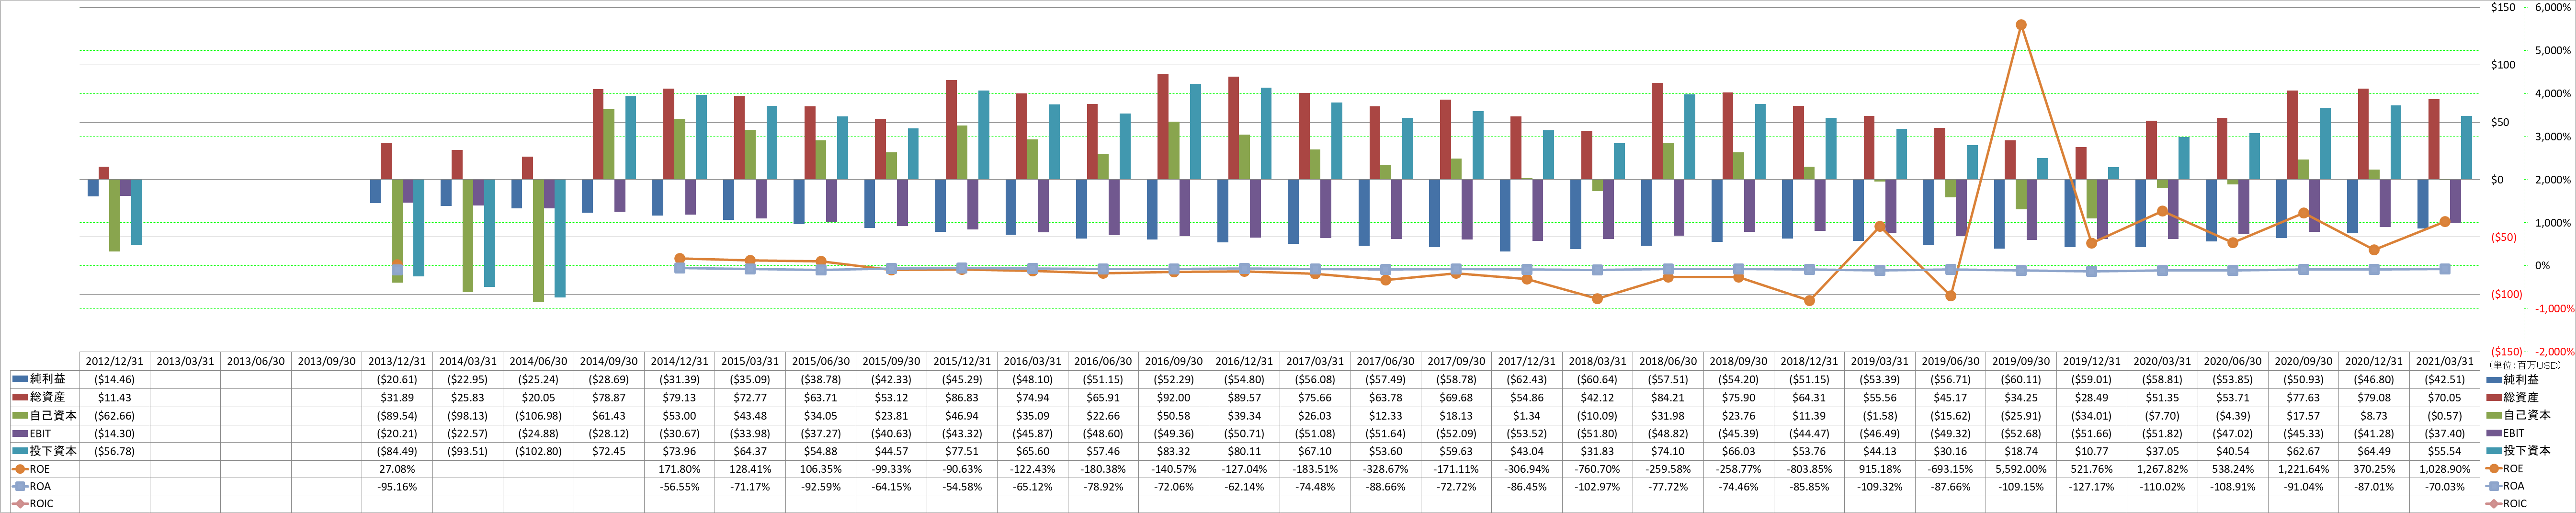Select the 2021/03/31 column header
This screenshot has width=2576, height=513.
coord(2445,361)
